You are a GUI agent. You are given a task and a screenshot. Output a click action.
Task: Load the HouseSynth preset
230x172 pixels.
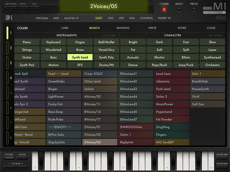click(x=207, y=89)
